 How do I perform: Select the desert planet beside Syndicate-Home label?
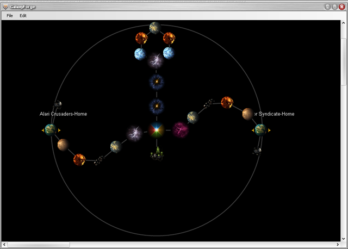click(x=248, y=114)
